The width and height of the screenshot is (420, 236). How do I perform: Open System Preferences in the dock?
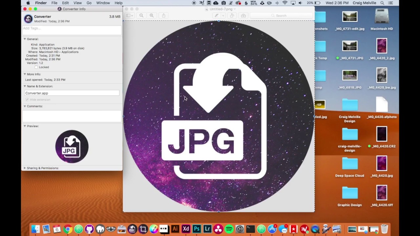point(240,229)
